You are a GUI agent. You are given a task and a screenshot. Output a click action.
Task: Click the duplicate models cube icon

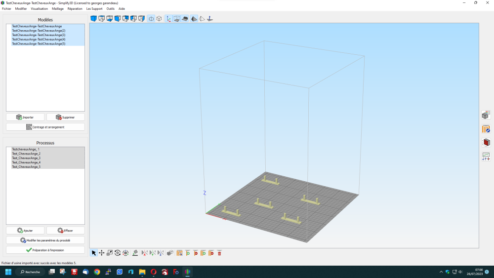point(170,253)
